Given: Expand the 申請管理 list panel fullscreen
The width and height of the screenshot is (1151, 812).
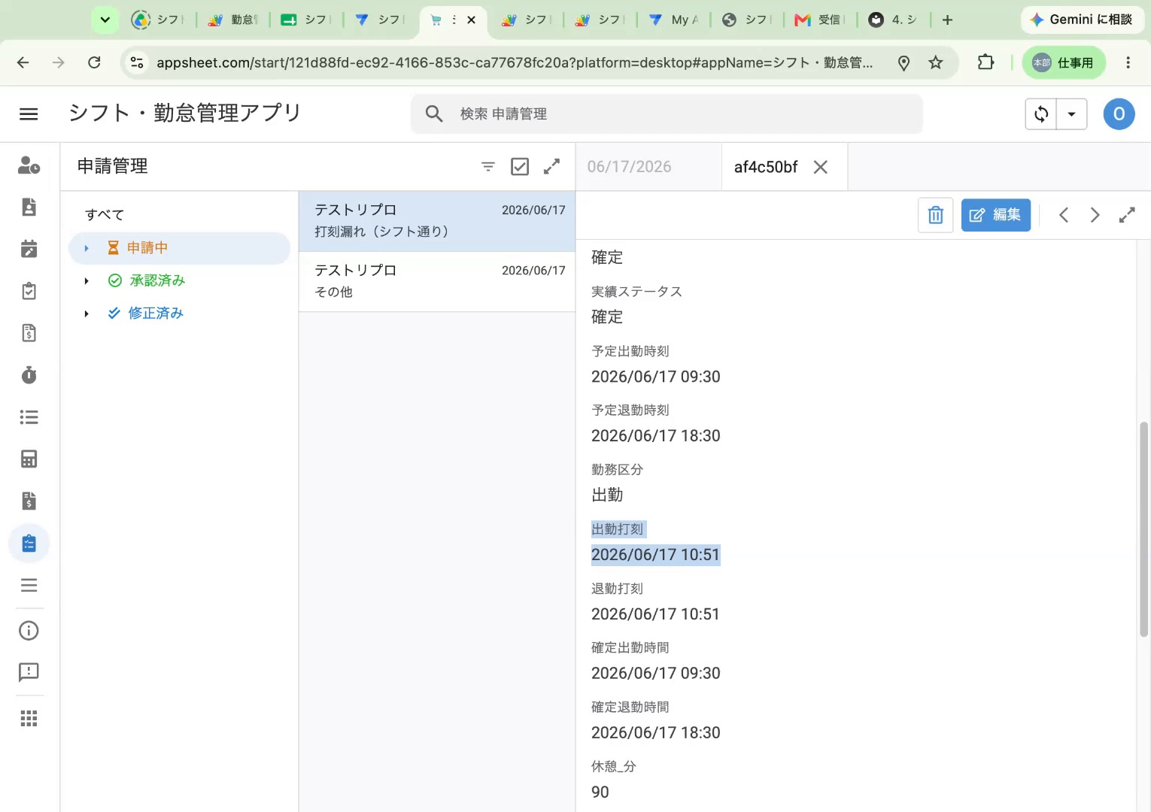Looking at the screenshot, I should click(551, 167).
